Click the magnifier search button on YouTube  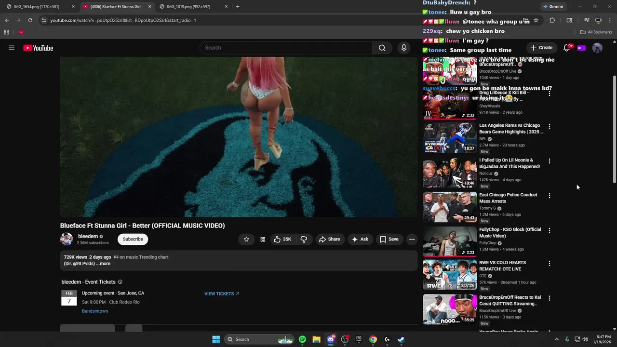[382, 48]
